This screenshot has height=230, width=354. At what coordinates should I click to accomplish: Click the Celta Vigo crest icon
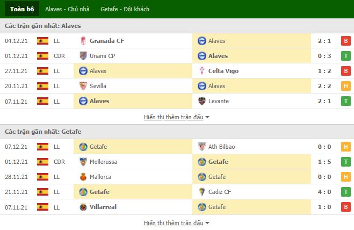(x=202, y=71)
